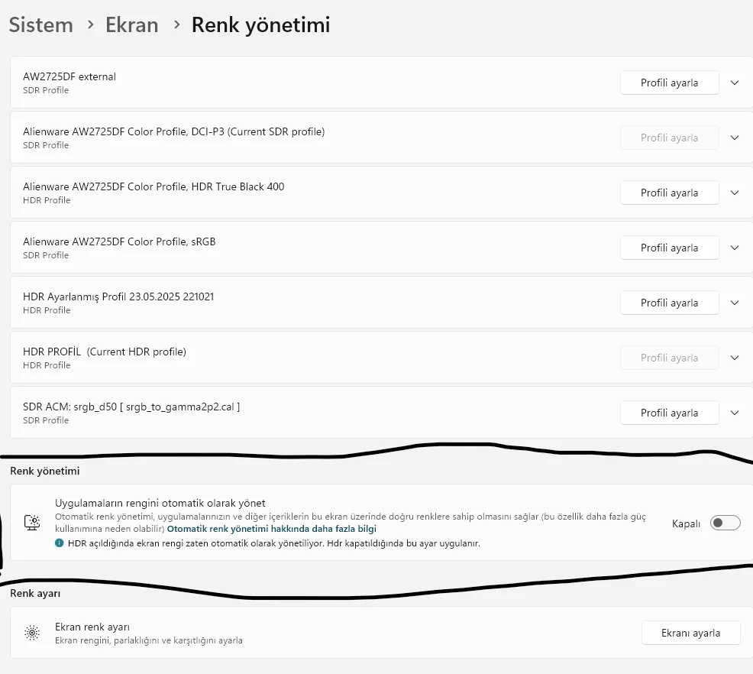753x674 pixels.
Task: Set the HDR True Black 400 profile
Action: [669, 193]
